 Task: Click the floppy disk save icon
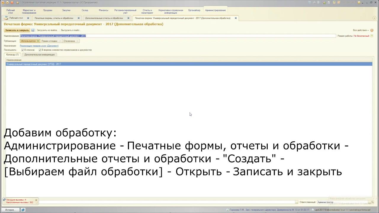[33, 30]
